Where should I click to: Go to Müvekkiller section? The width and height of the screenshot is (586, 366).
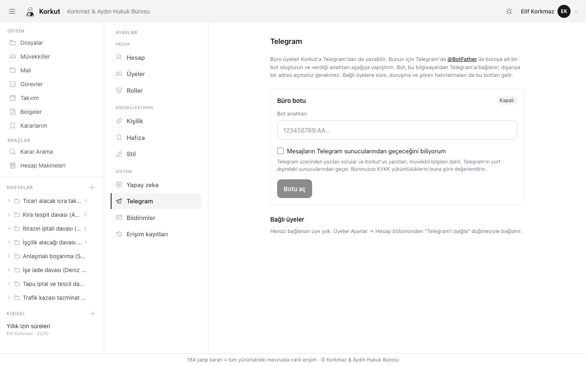(52, 57)
